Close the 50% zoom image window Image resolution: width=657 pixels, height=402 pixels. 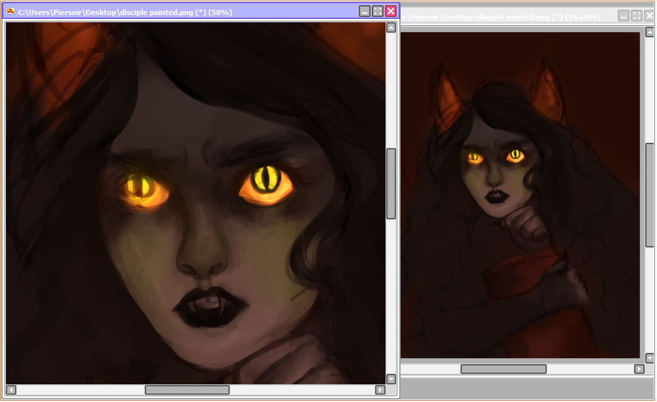[x=391, y=11]
